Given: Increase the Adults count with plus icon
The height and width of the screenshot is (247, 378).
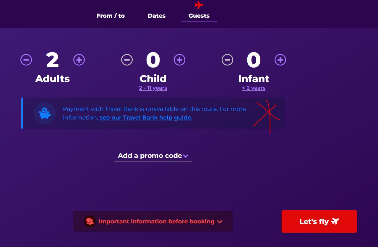Looking at the screenshot, I should point(79,60).
